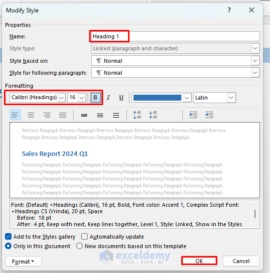The height and width of the screenshot is (273, 270).
Task: Open the Calibri (Headings) font dropdown
Action: click(61, 98)
